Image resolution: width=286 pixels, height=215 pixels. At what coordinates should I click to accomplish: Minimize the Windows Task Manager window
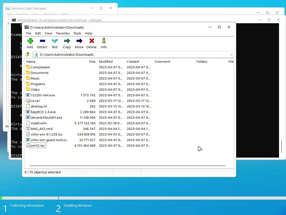[92, 8]
